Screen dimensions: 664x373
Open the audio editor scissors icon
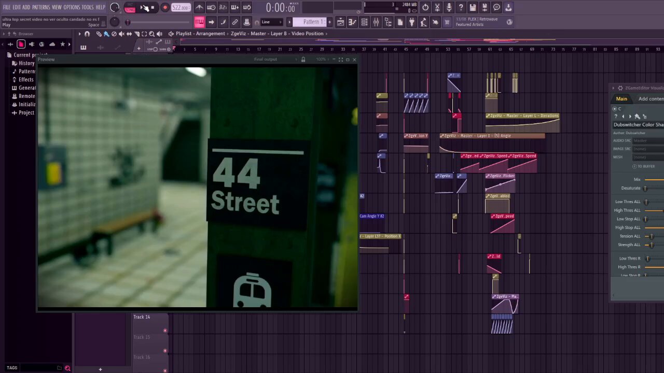pyautogui.click(x=437, y=7)
